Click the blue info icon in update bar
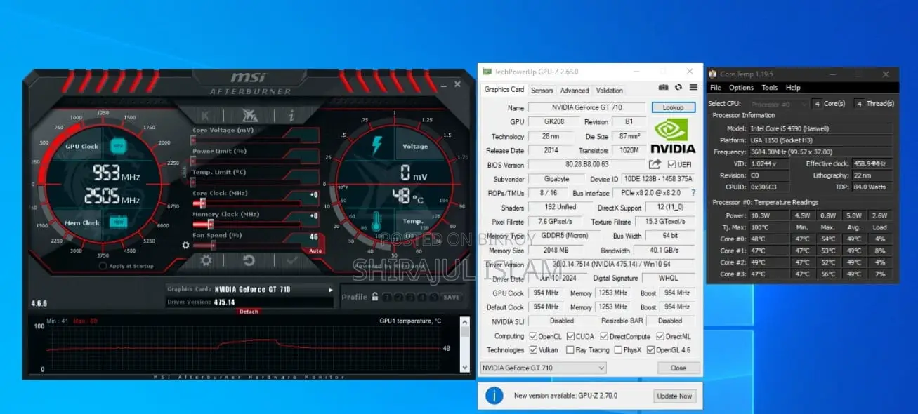Screen dimensions: 918x414 click(x=494, y=395)
